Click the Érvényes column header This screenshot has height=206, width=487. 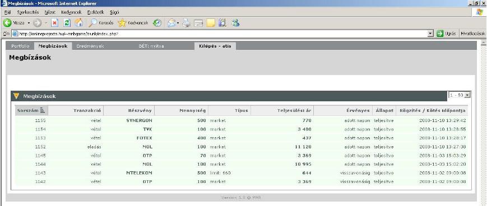[343, 110]
